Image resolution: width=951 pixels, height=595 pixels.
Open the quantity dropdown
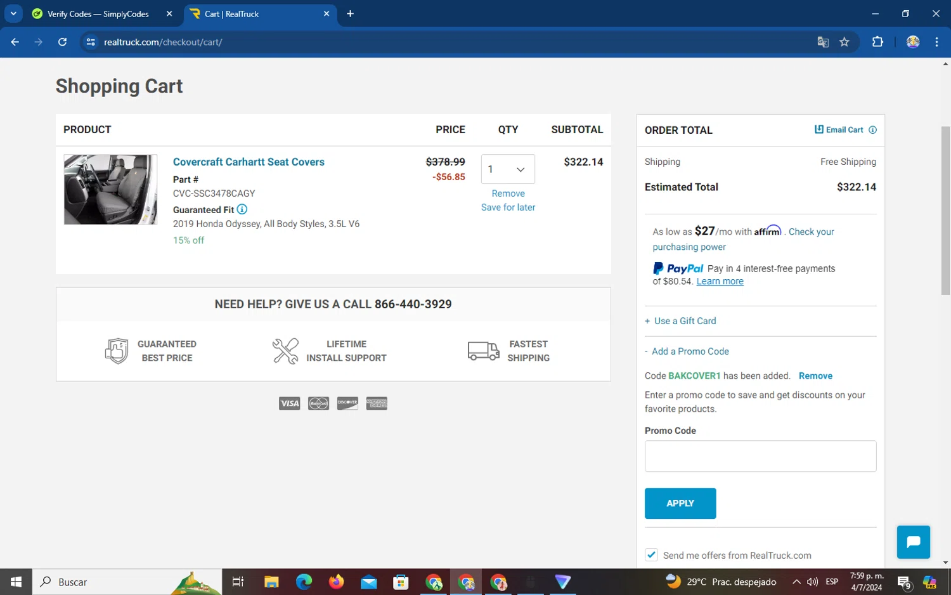coord(508,169)
